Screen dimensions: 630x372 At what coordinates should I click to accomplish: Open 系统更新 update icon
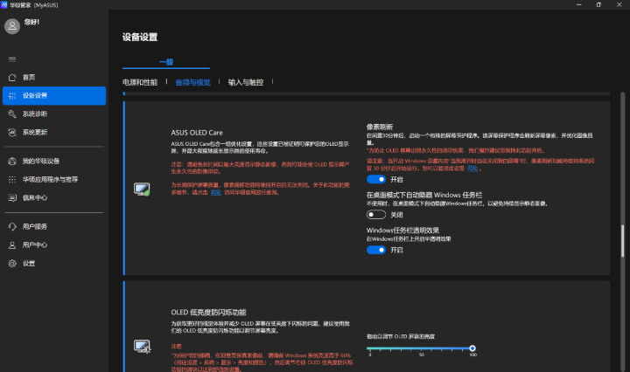pos(12,132)
